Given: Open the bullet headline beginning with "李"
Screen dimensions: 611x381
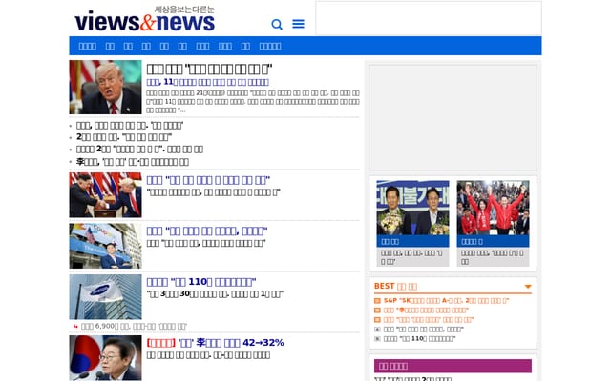Looking at the screenshot, I should pos(133,161).
